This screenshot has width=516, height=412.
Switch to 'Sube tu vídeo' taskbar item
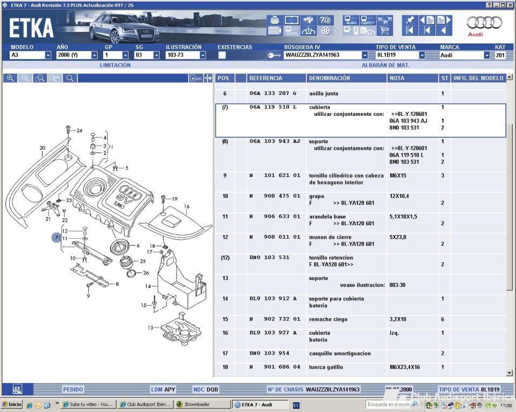[x=89, y=404]
